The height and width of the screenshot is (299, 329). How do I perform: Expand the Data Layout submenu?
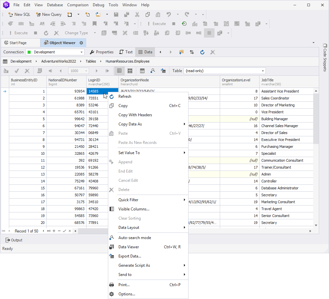pyautogui.click(x=148, y=228)
